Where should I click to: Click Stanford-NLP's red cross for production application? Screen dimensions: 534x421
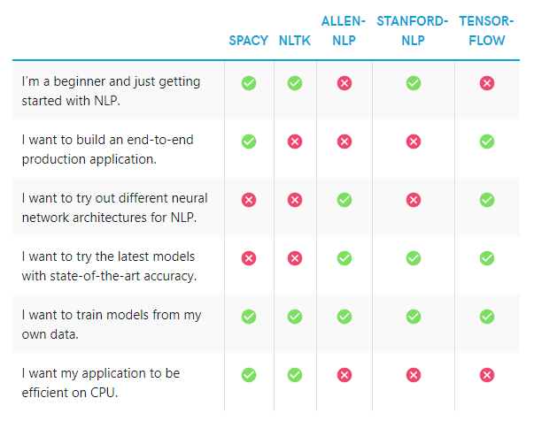(x=413, y=142)
